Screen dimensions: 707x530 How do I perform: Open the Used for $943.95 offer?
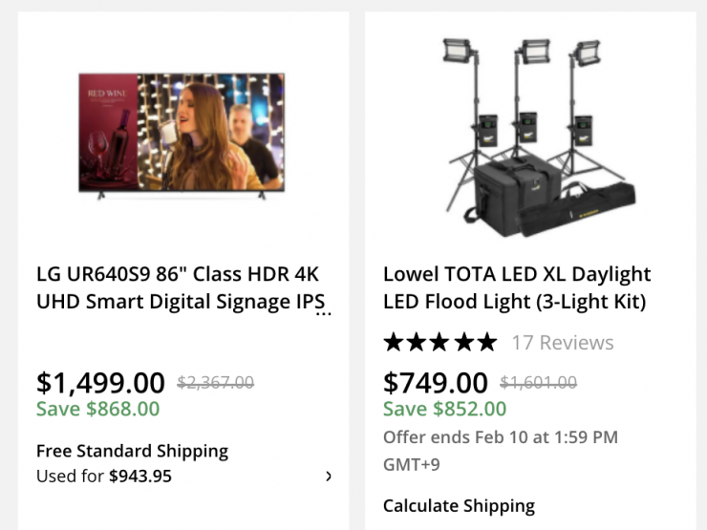pos(104,476)
